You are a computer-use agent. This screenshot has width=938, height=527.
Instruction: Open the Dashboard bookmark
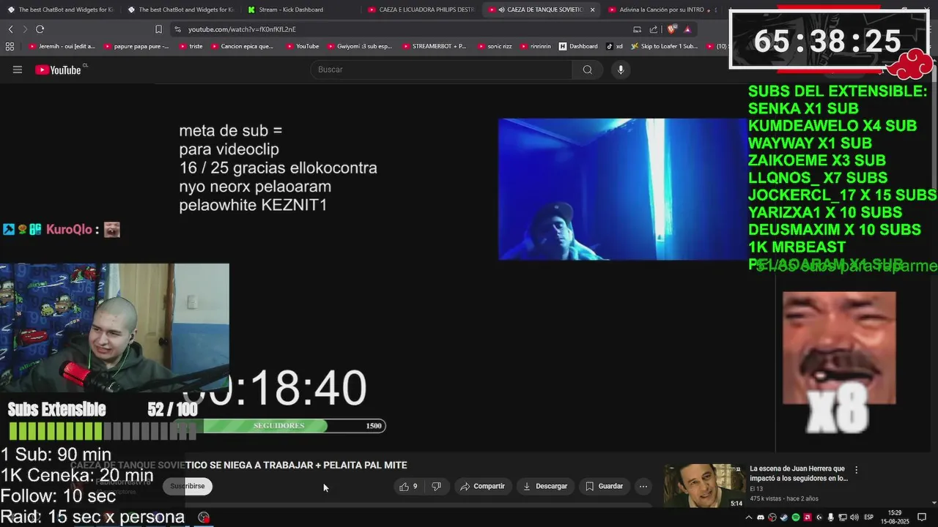[578, 46]
